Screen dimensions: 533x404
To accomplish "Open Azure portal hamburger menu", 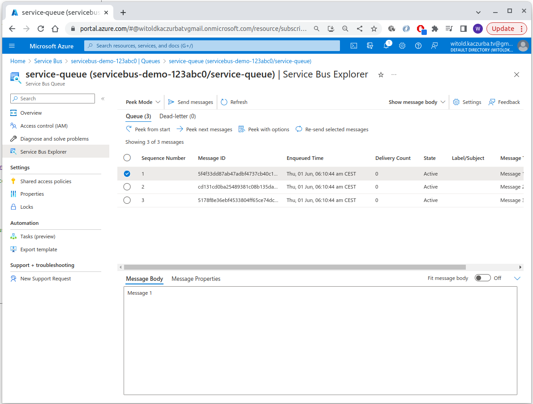I will pos(12,46).
